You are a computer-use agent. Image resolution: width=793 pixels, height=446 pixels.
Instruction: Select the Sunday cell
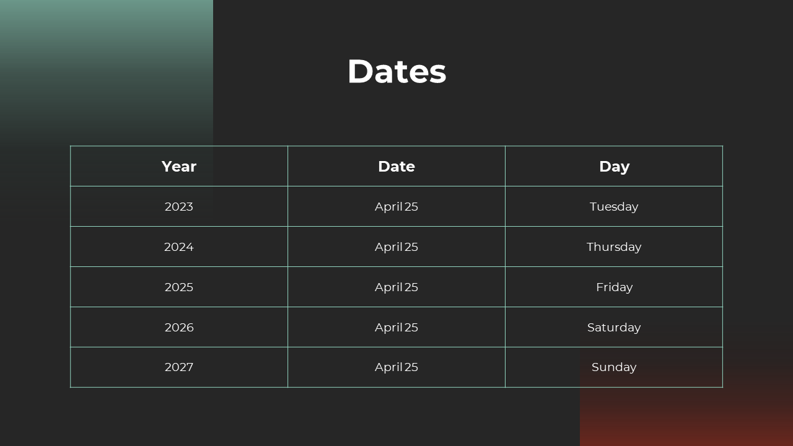click(x=614, y=367)
